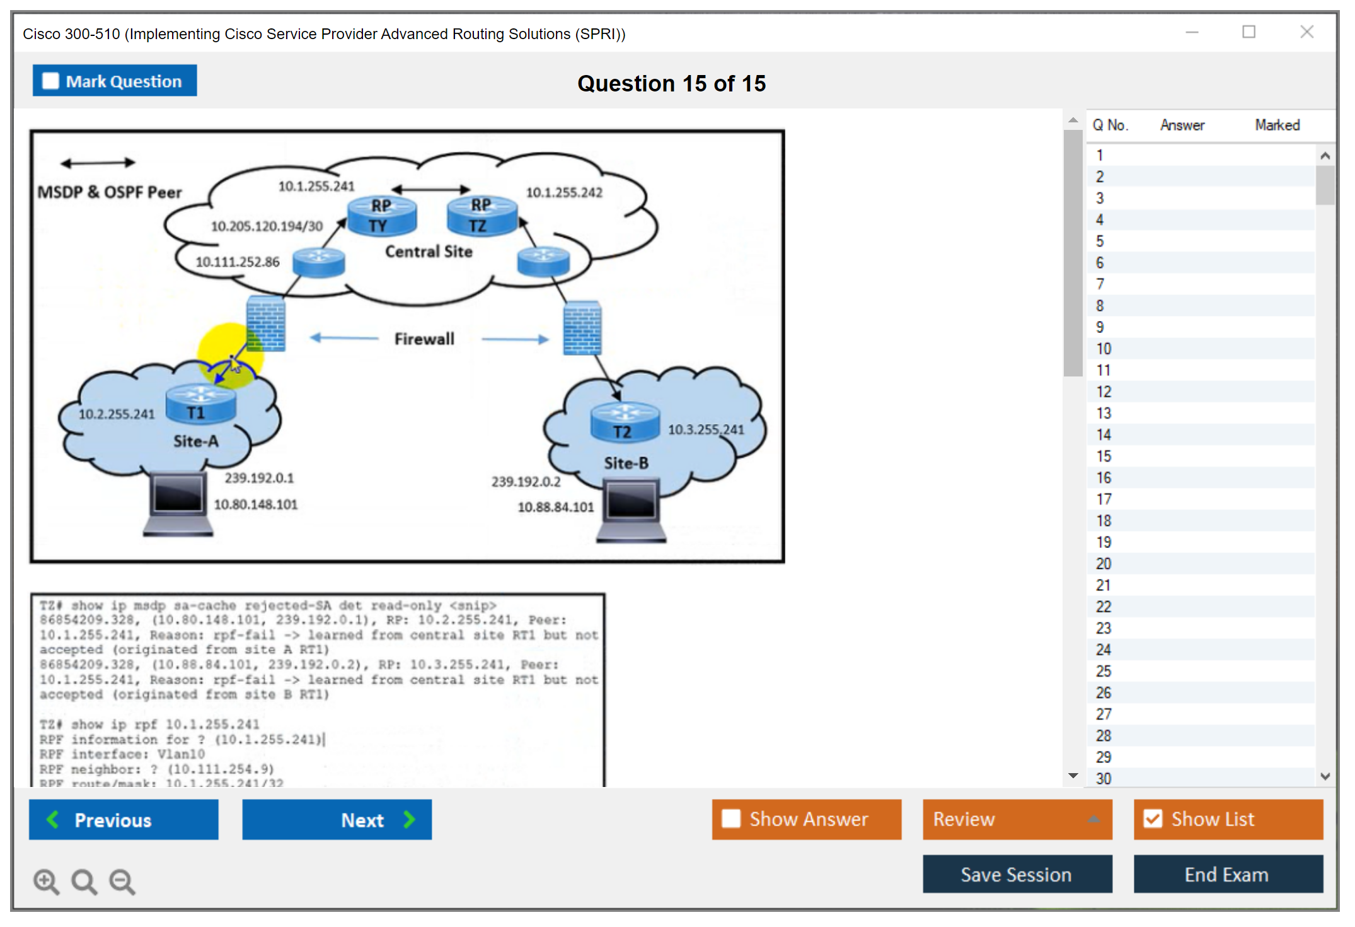Uncheck the Show List checkbox

(1153, 819)
